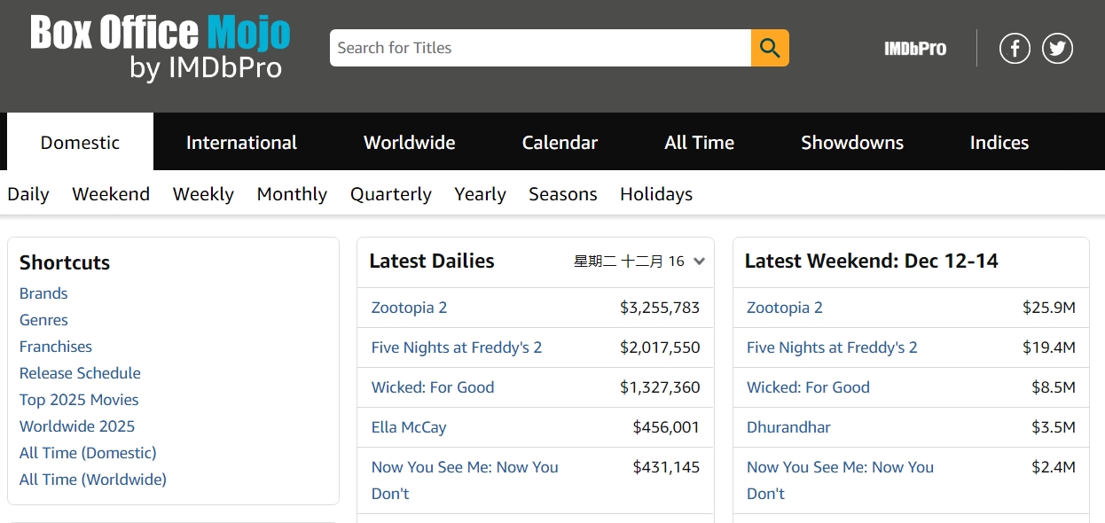Go to the Showdowns tab

tap(851, 143)
